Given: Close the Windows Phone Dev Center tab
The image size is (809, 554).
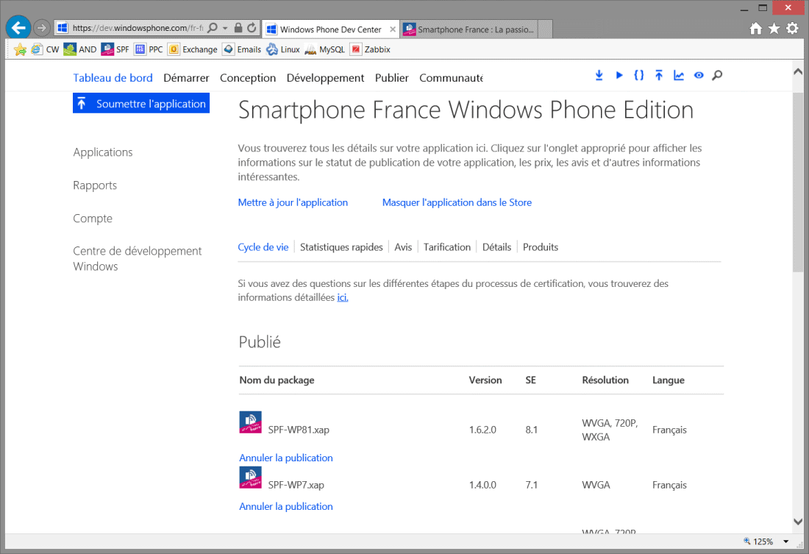Looking at the screenshot, I should 393,29.
